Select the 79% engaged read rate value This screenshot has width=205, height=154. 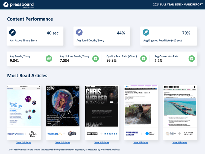[x=186, y=33]
